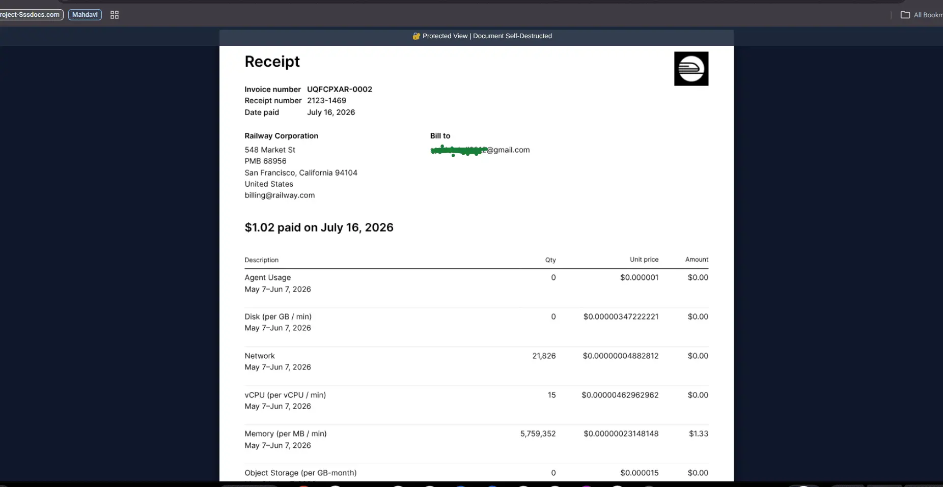Viewport: 943px width, 487px height.
Task: Click unit price $0.00000347222221
Action: [621, 317]
